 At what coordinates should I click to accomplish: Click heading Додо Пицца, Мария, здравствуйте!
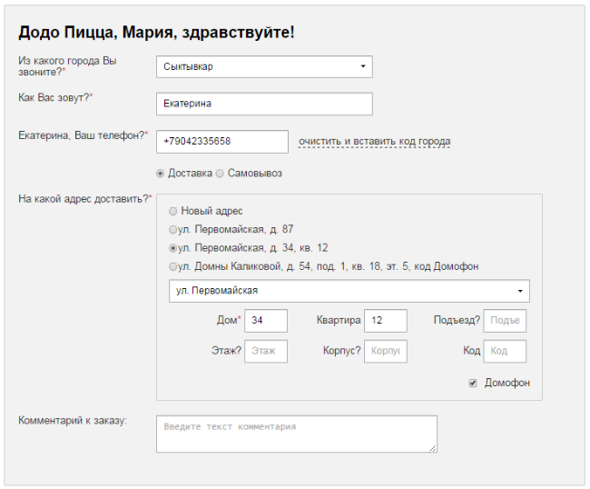tap(156, 33)
